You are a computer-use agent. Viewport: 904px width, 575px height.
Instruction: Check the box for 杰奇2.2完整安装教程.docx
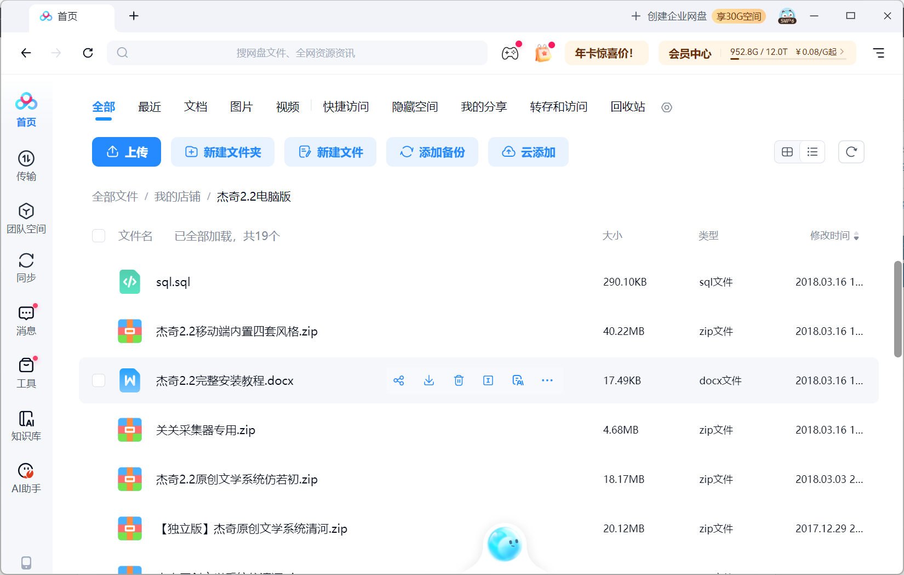coord(99,380)
